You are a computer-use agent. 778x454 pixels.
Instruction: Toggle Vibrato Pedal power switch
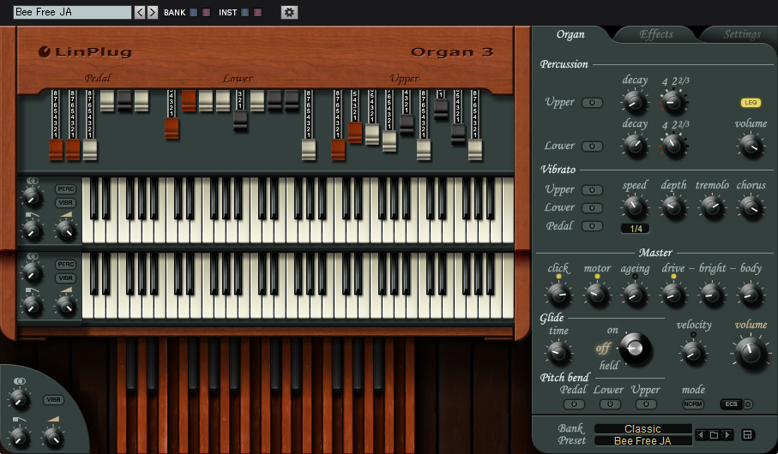(592, 226)
